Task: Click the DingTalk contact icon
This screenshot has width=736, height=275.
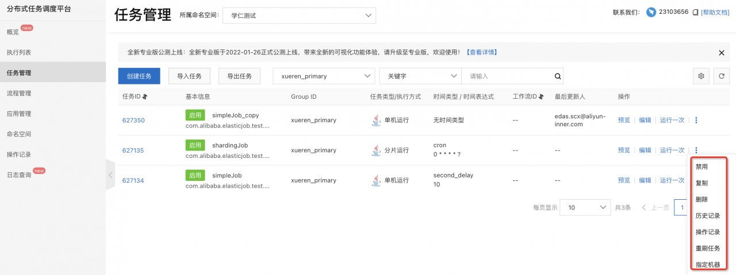Action: 651,12
